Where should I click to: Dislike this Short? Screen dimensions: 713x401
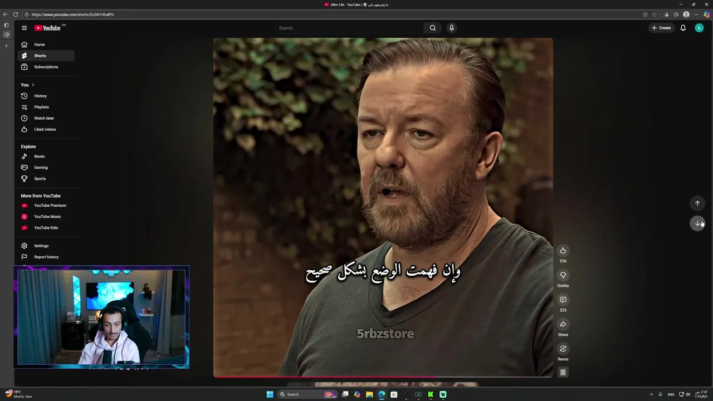pos(563,275)
